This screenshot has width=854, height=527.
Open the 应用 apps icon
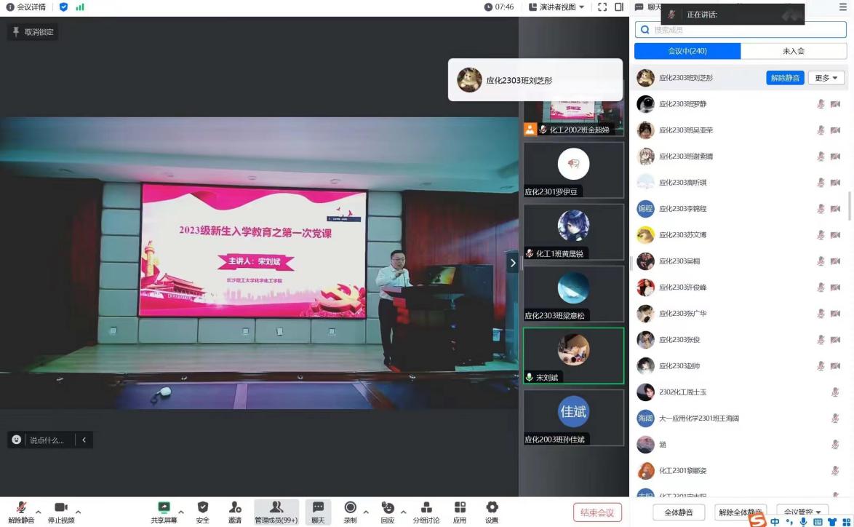(460, 508)
